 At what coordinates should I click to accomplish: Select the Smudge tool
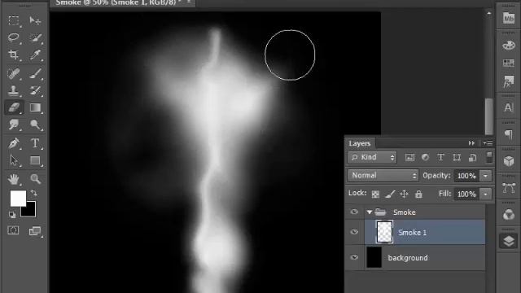[x=14, y=125]
